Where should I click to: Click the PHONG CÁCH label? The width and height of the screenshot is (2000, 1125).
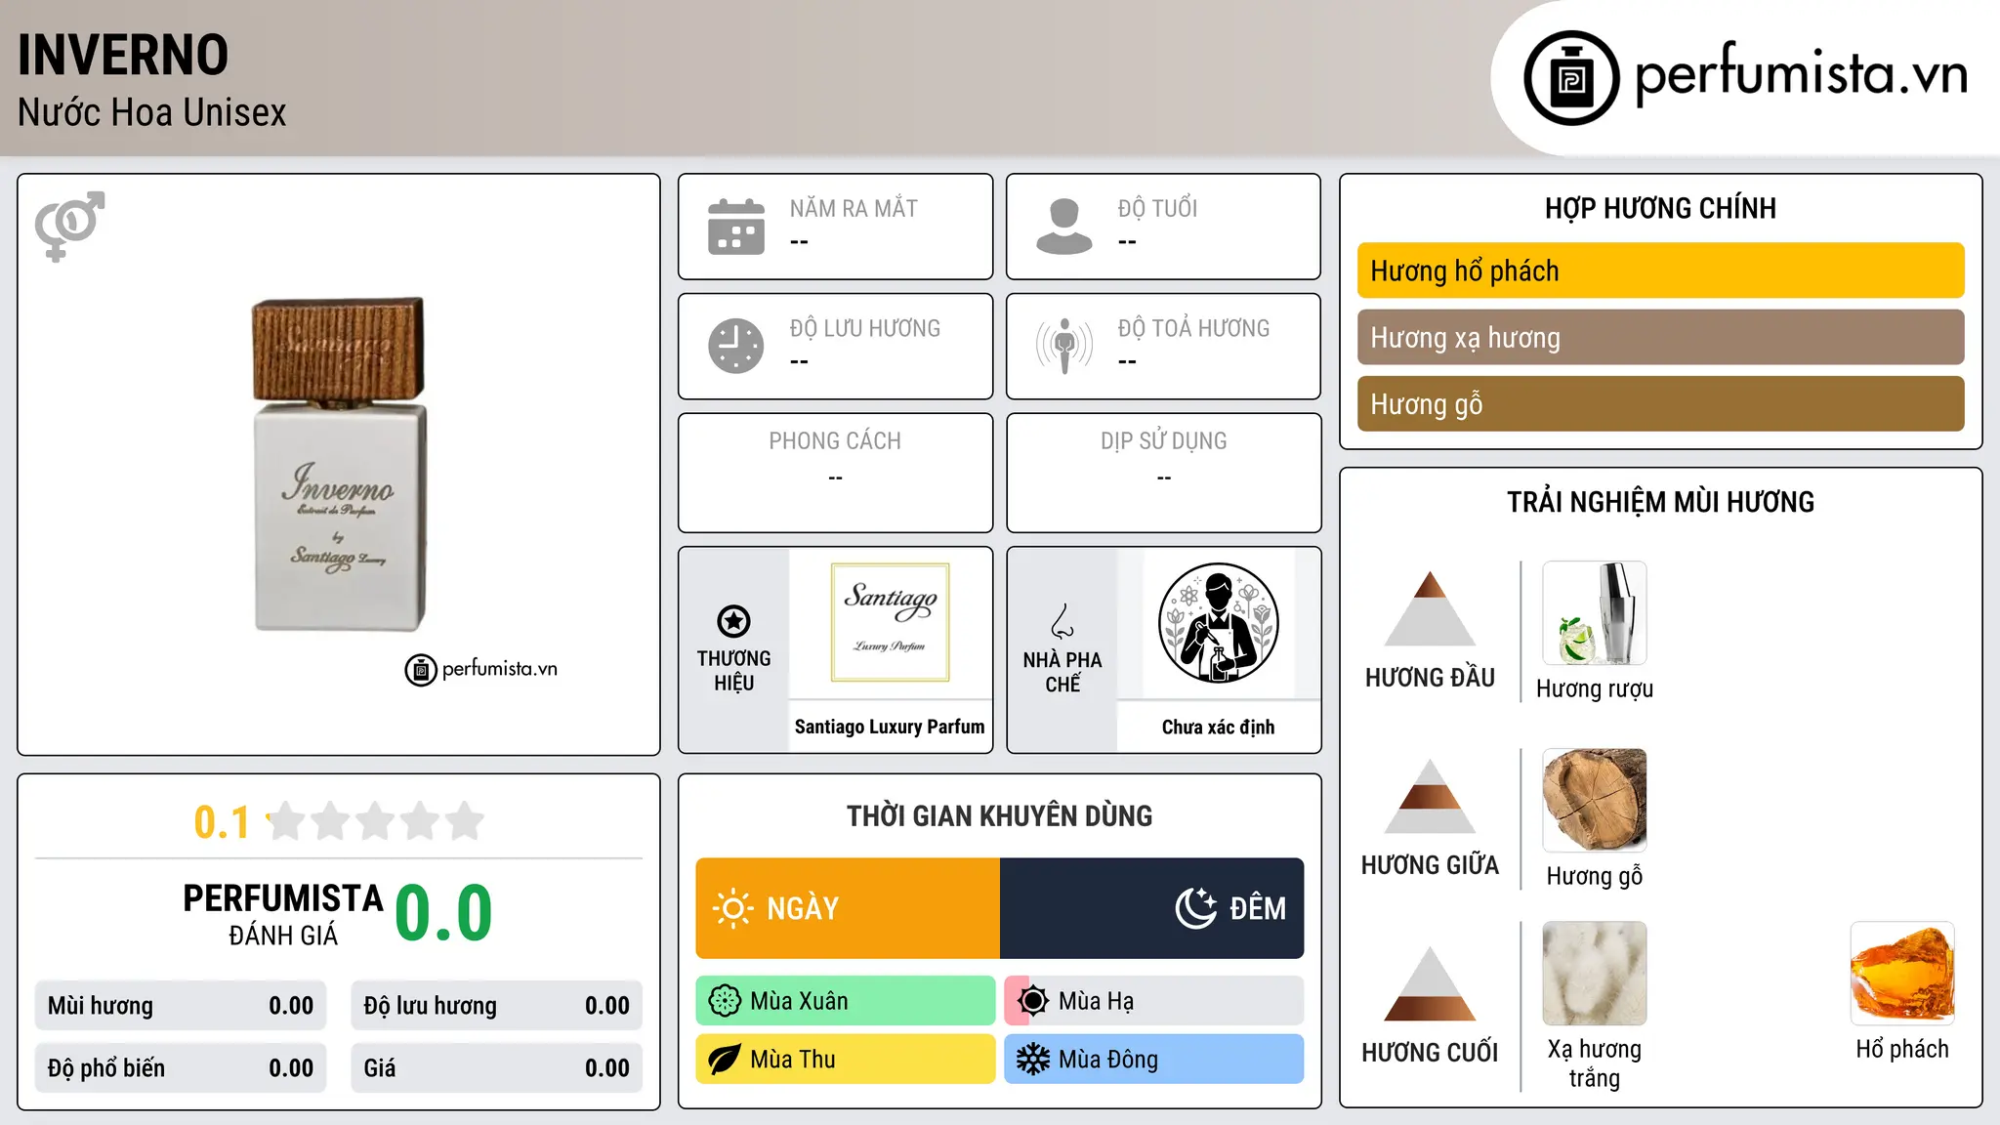coord(835,441)
